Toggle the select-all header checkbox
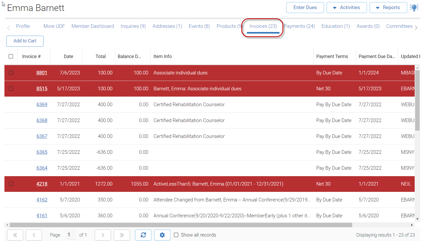The height and width of the screenshot is (241, 423). 11,56
